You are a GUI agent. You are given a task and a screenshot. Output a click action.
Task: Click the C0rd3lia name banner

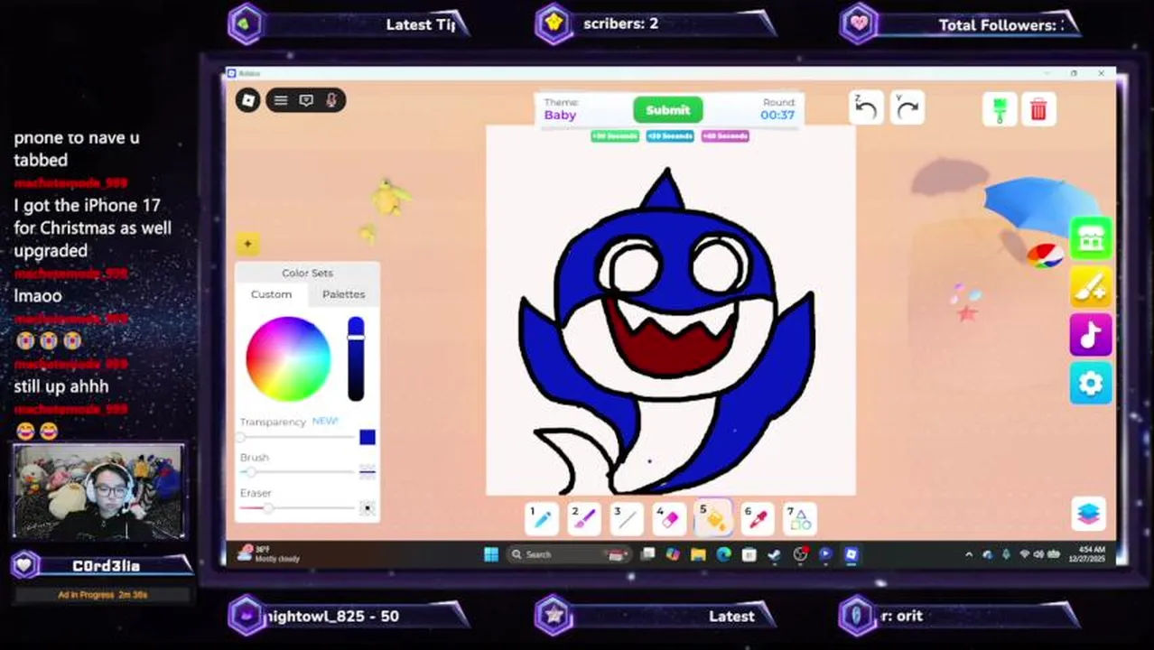102,566
